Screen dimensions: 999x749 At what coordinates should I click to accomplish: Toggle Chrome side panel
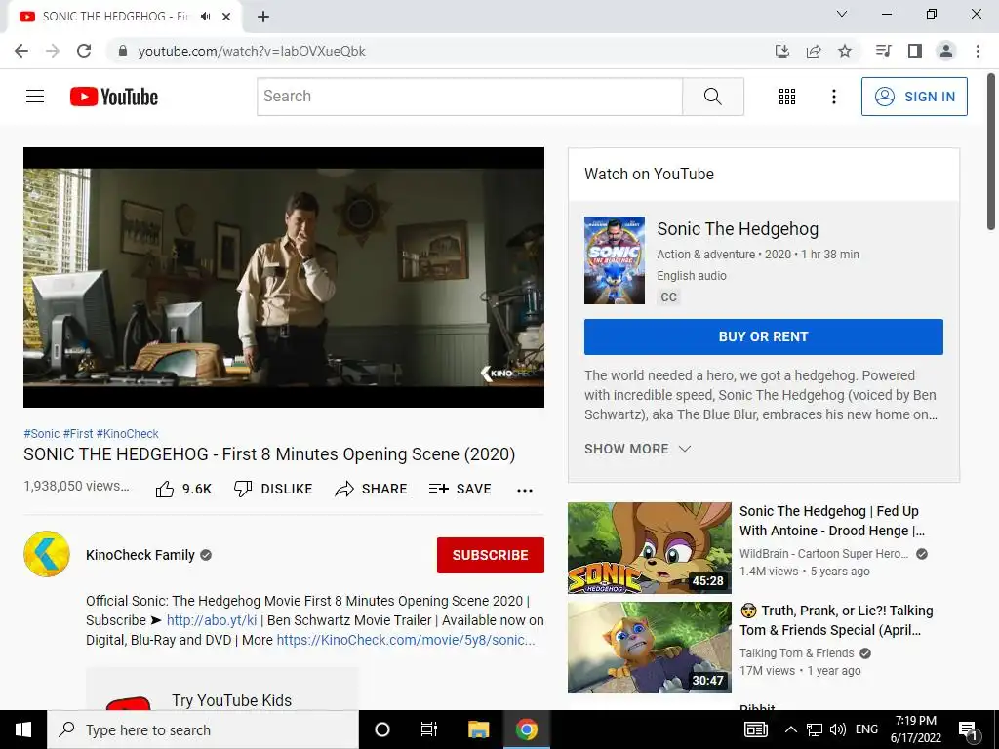[915, 51]
